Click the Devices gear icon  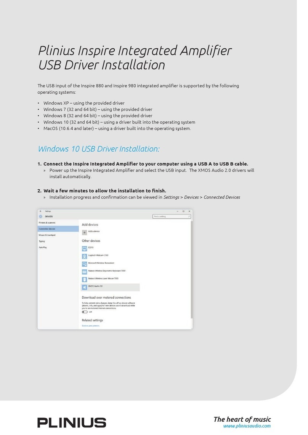40,216
